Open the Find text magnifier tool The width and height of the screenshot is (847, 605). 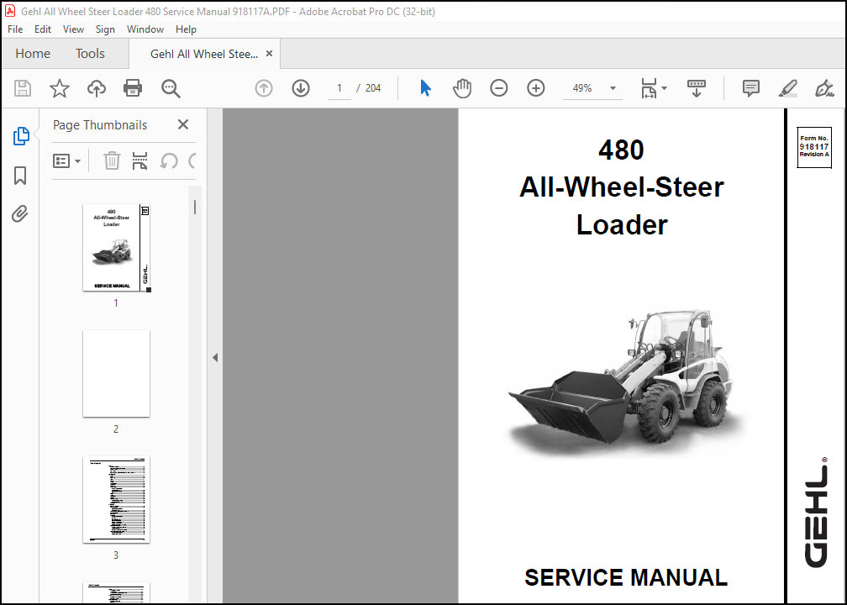171,88
